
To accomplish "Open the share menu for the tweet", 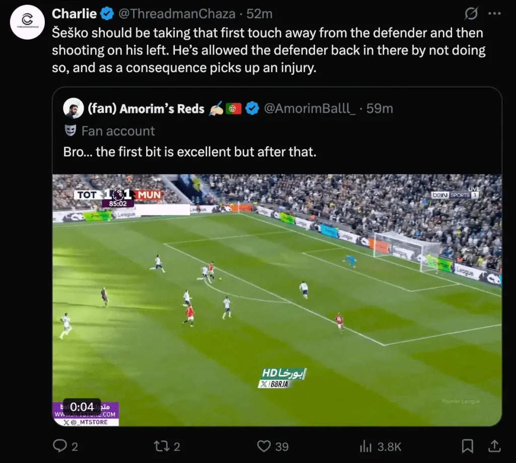I will pyautogui.click(x=495, y=446).
